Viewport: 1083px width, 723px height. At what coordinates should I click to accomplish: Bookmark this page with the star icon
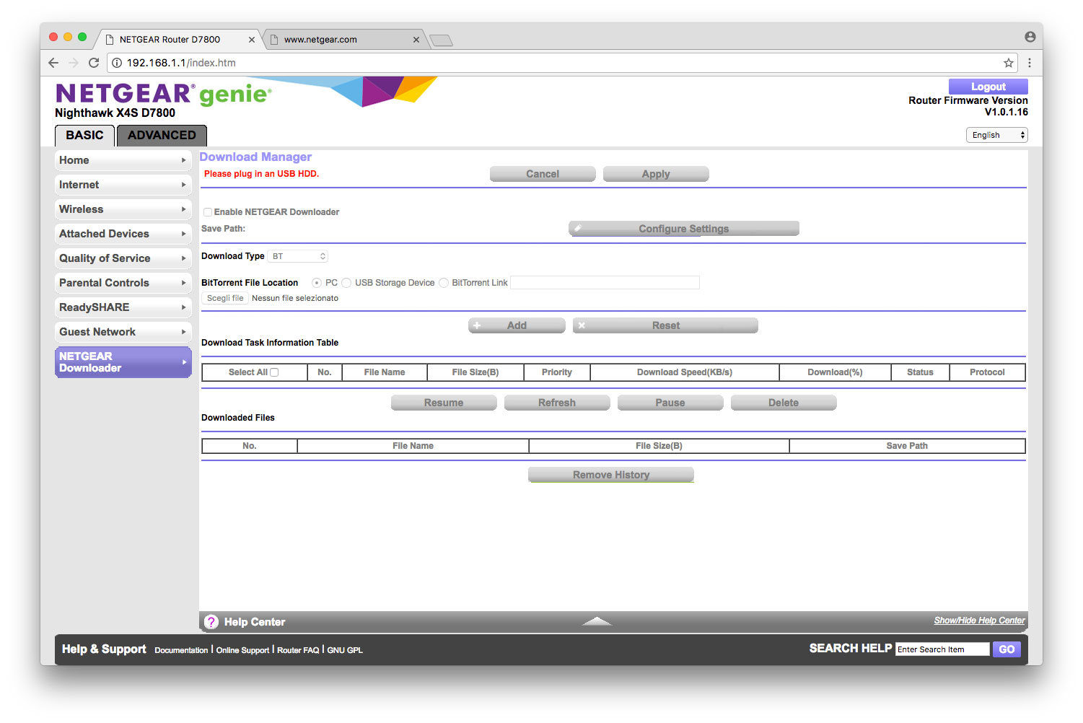(1008, 63)
